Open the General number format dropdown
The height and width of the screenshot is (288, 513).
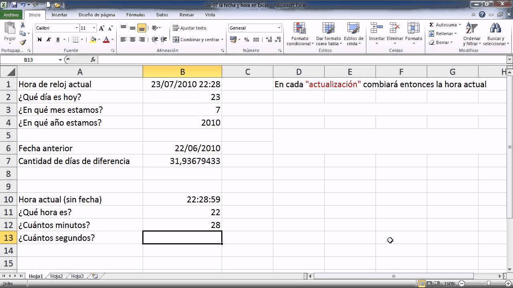[x=279, y=28]
